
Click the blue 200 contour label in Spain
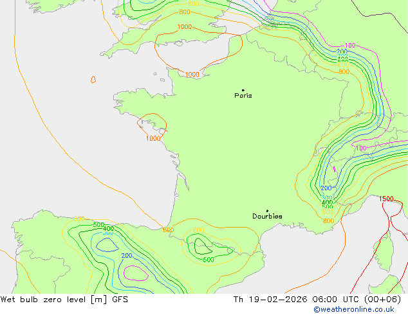pyautogui.click(x=127, y=256)
